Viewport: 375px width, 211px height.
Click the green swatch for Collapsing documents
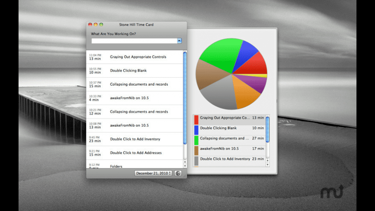[x=197, y=140]
